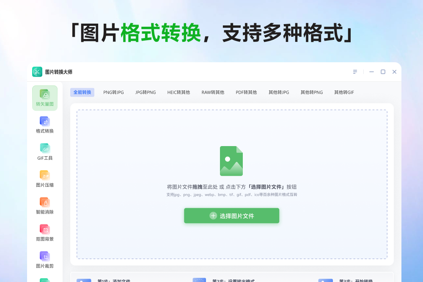This screenshot has height=282, width=423.
Task: Open the title bar menu icon
Action: (355, 72)
